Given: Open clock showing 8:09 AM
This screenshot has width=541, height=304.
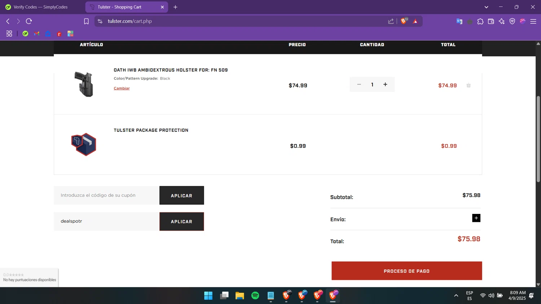Looking at the screenshot, I should [x=517, y=295].
